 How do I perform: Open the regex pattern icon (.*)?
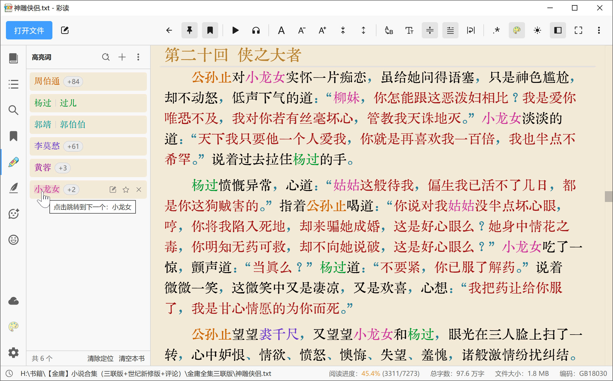496,30
